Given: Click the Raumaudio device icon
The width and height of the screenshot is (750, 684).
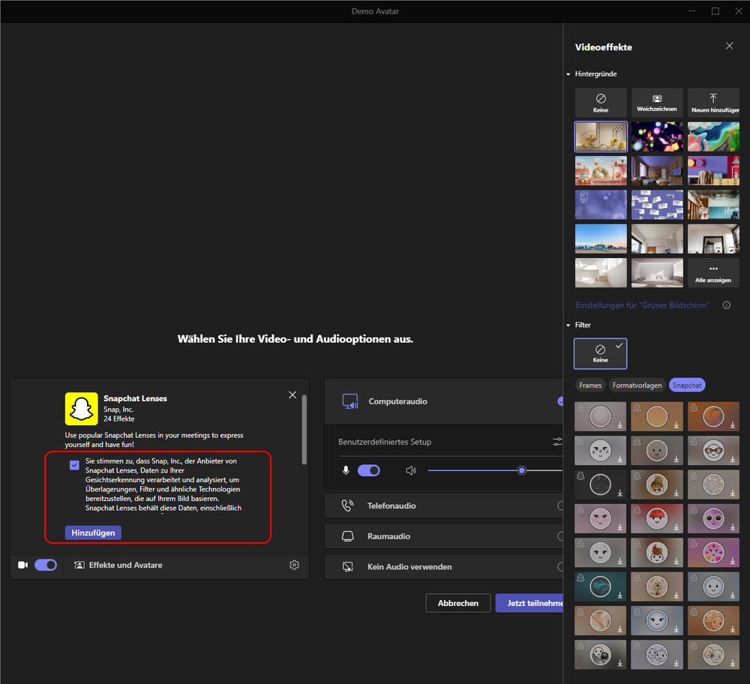Looking at the screenshot, I should tap(348, 536).
